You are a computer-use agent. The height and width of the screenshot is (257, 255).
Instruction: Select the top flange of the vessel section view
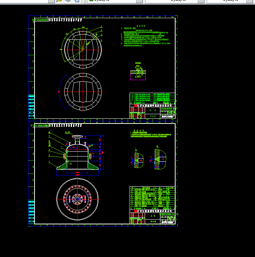[x=77, y=136]
